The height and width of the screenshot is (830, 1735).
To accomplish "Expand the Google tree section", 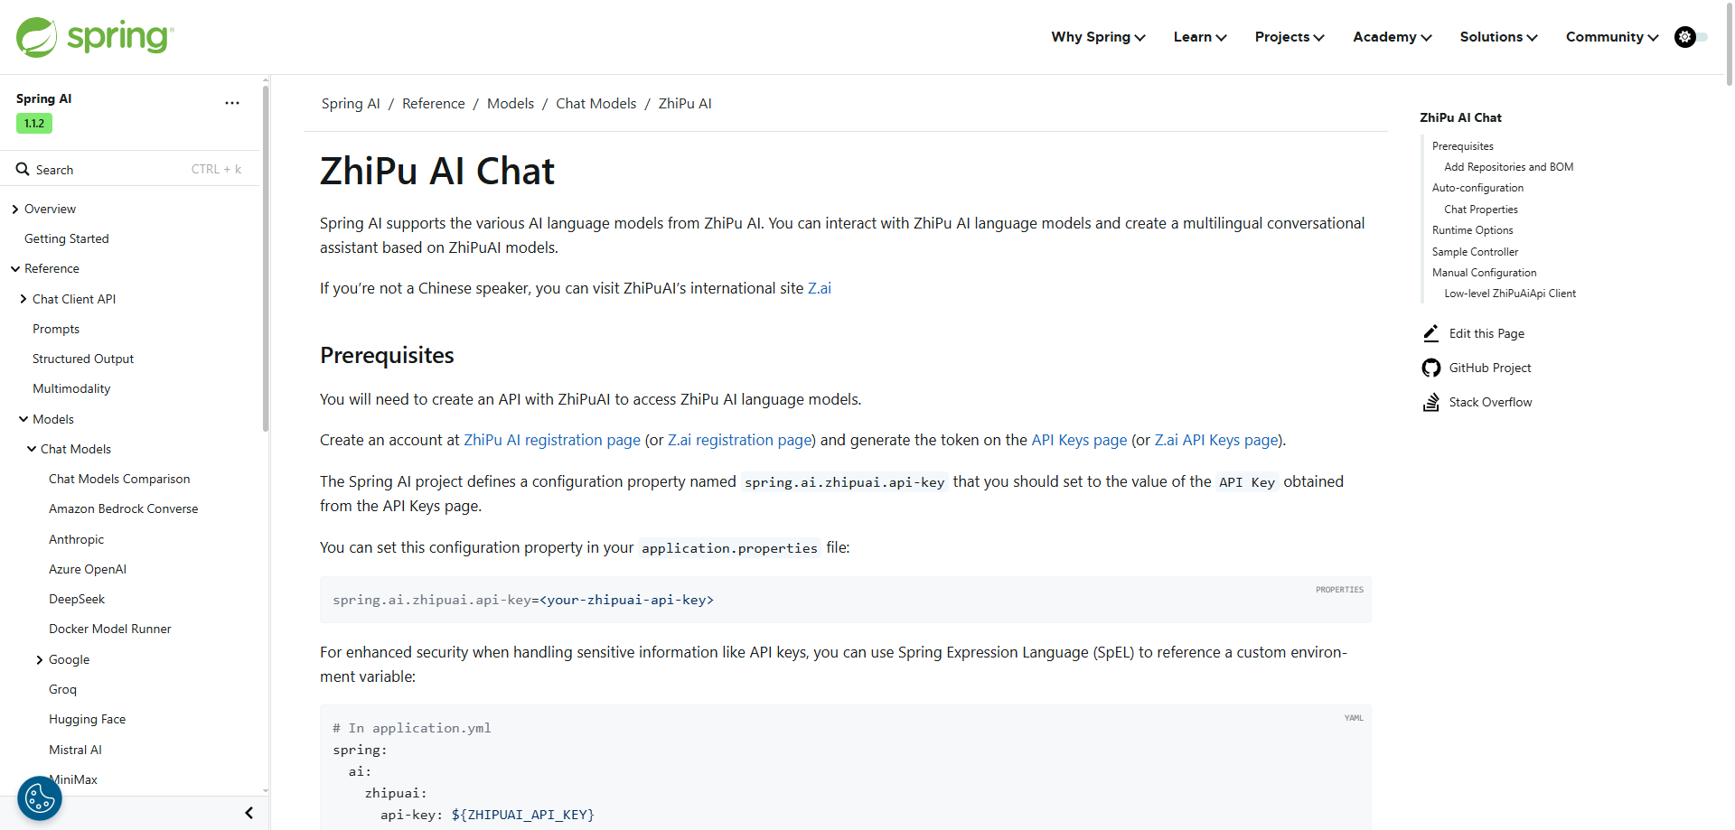I will tap(40, 660).
